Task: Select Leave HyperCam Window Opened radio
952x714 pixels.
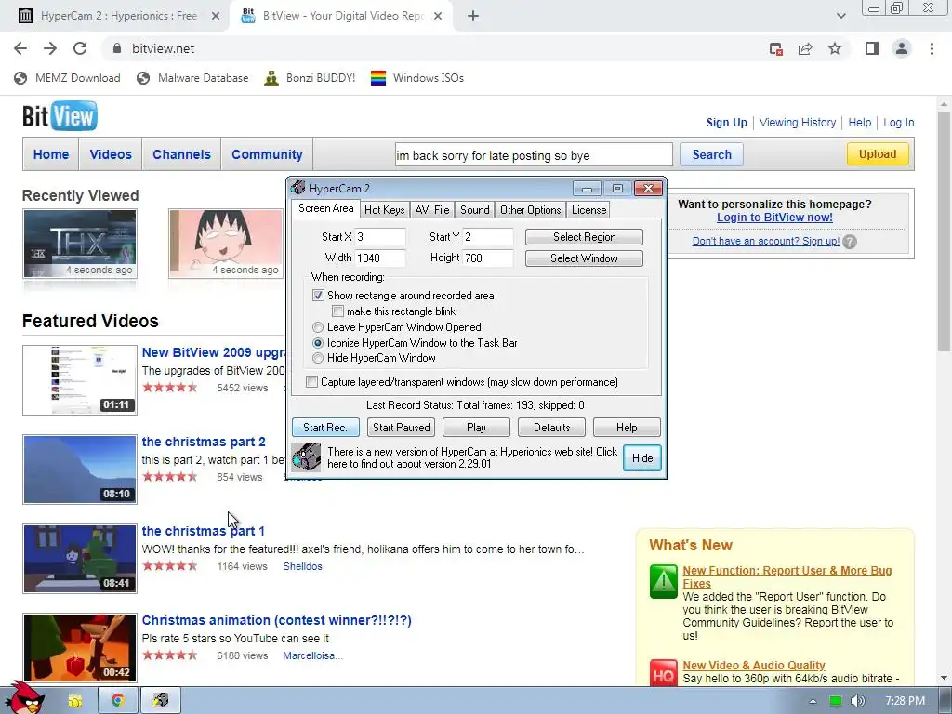Action: point(318,327)
